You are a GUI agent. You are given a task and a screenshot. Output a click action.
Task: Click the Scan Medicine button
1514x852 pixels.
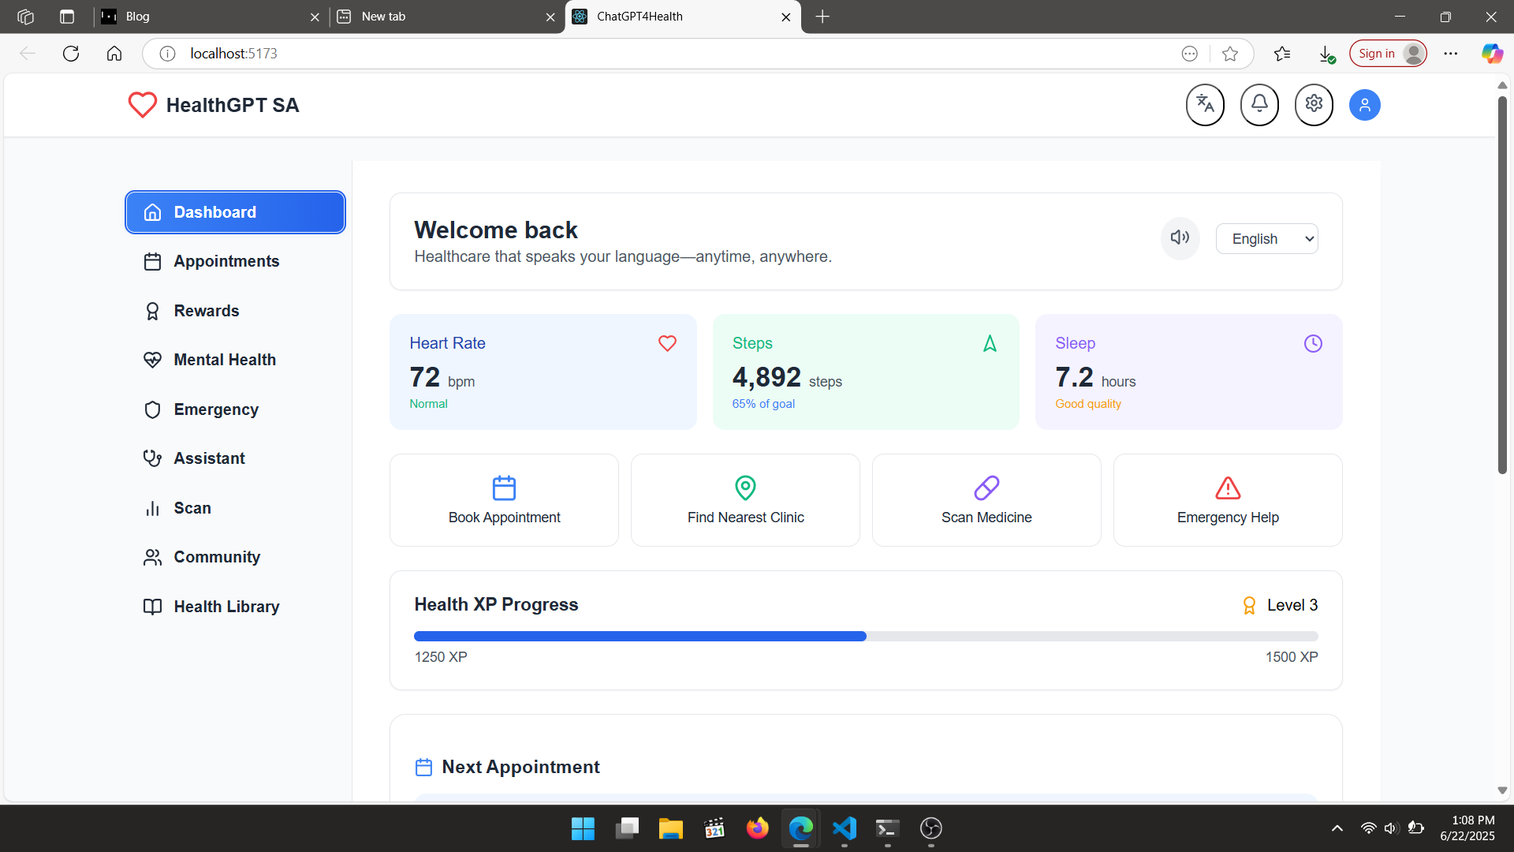tap(986, 500)
